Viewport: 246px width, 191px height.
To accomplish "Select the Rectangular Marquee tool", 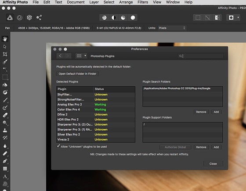I will [x=5, y=77].
